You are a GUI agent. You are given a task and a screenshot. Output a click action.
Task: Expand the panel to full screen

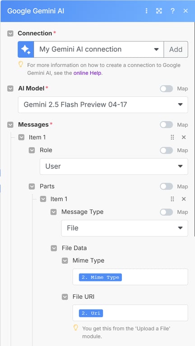pyautogui.click(x=159, y=11)
